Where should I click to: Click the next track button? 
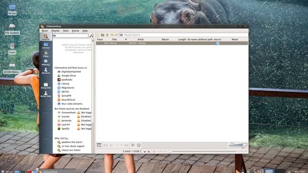[x=126, y=145]
